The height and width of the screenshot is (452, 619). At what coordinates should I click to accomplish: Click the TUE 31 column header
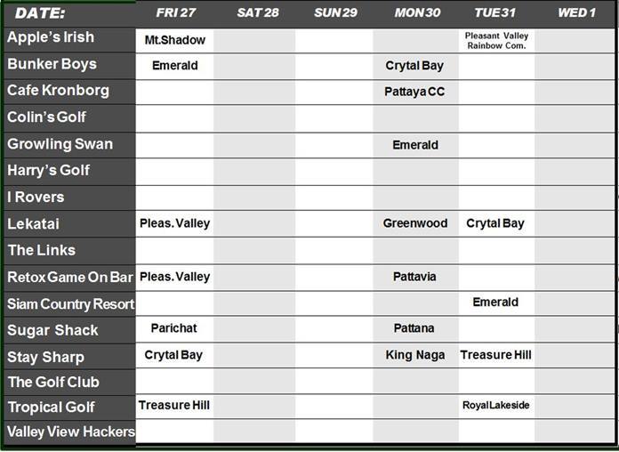click(x=496, y=13)
